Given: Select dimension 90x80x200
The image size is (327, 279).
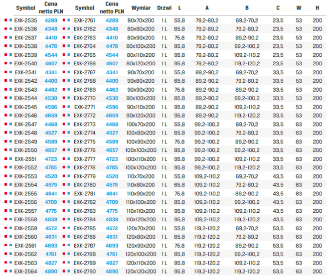Looking at the screenshot, I should (x=141, y=81).
